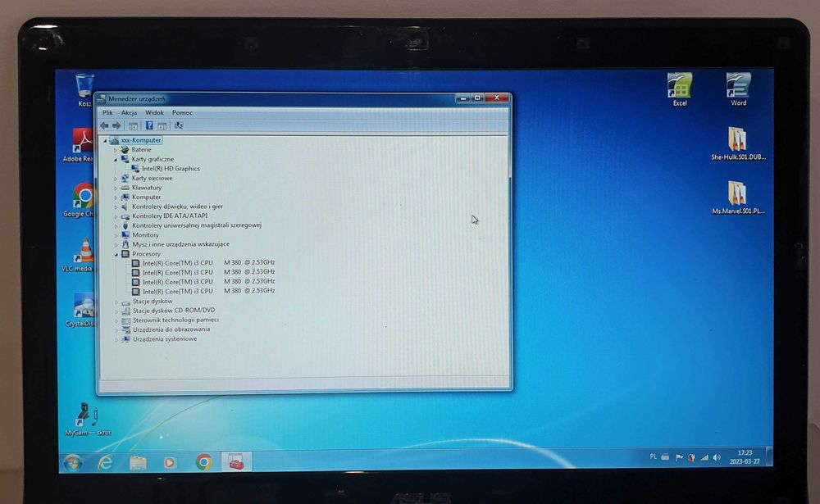Select Sterownik technologii pamięci row
Screen dimensions: 820x504
[x=175, y=320]
